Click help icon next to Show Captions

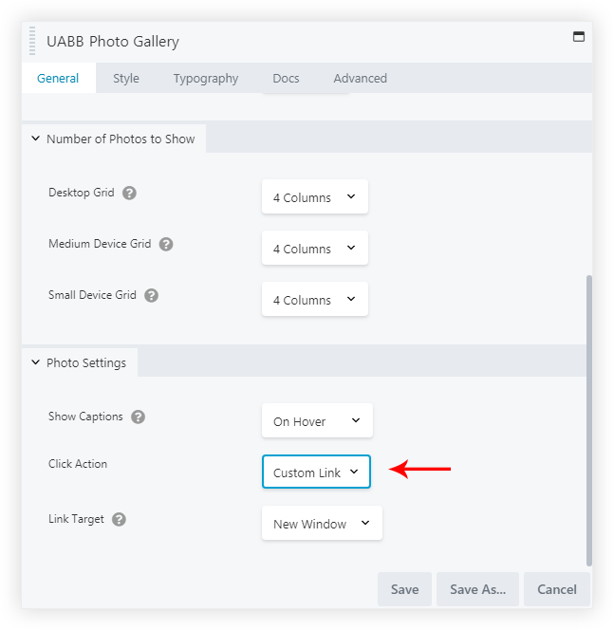[138, 417]
